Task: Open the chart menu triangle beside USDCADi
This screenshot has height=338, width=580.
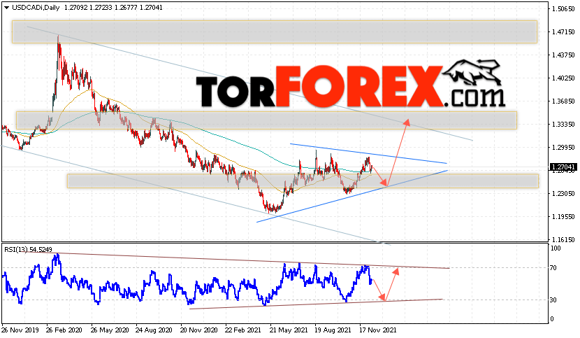Action: click(x=6, y=8)
